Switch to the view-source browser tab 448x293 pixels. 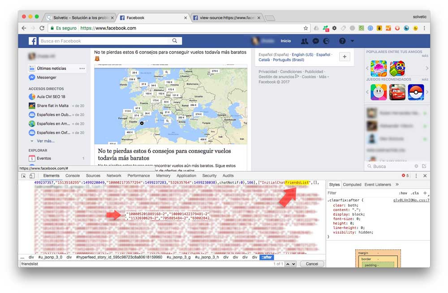227,18
